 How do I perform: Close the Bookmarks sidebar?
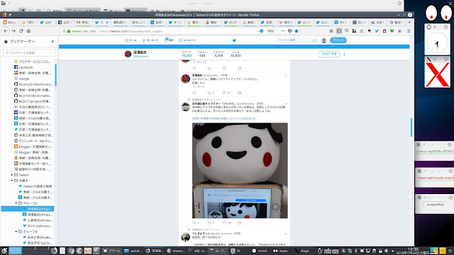[52, 42]
